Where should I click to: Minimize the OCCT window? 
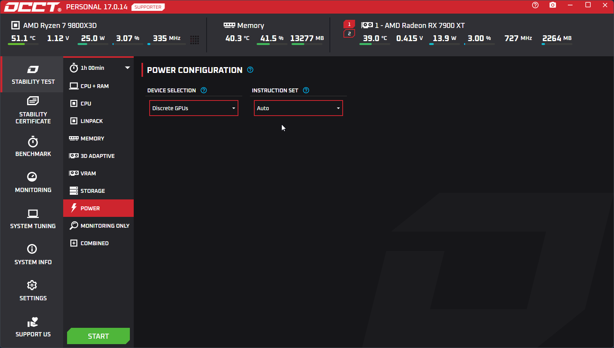[x=570, y=5]
